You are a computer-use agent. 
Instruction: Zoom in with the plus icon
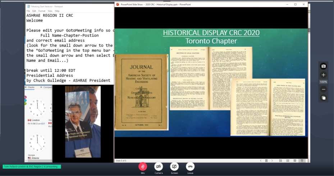coord(323,75)
